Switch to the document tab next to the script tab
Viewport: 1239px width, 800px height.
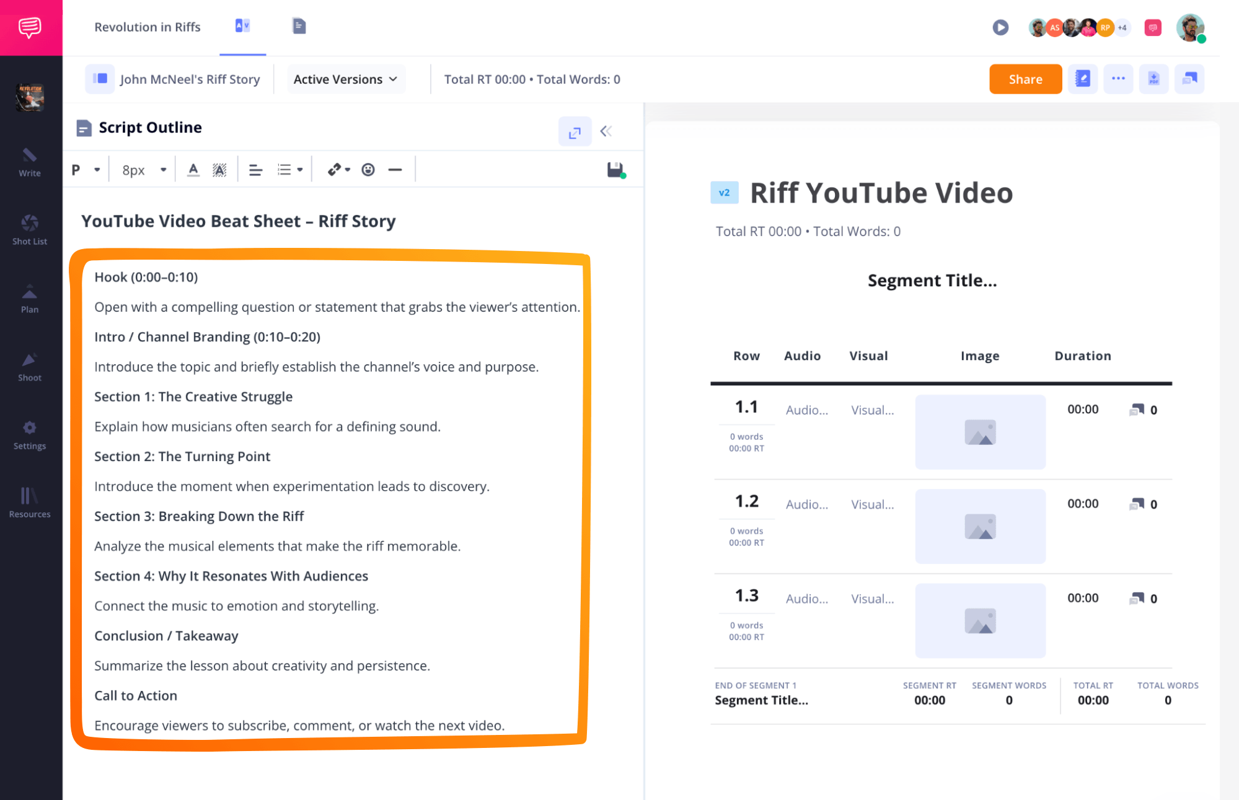(x=298, y=25)
